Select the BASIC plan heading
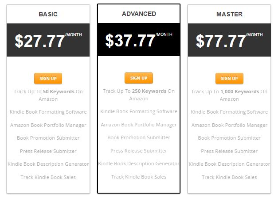This screenshot has width=278, height=198. point(48,14)
